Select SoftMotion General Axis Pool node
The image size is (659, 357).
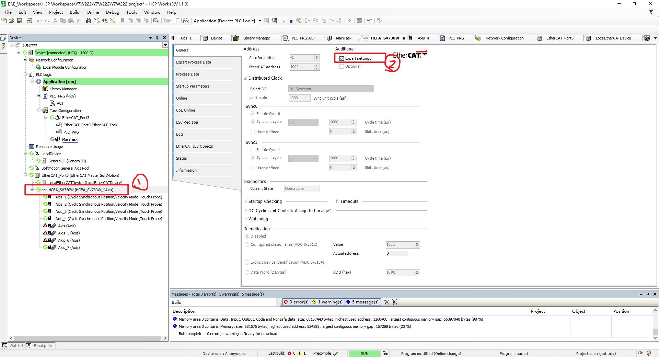coord(65,168)
